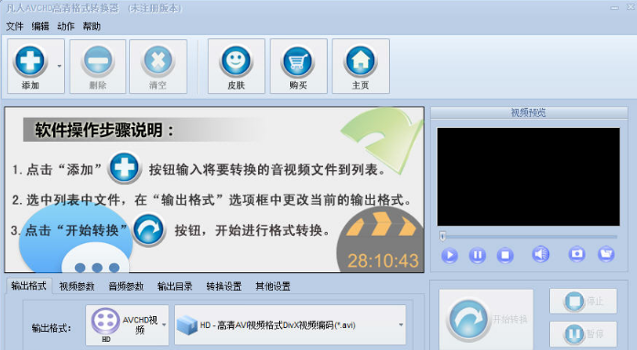
Task: Click the preview seek slider handle
Action: (443, 236)
